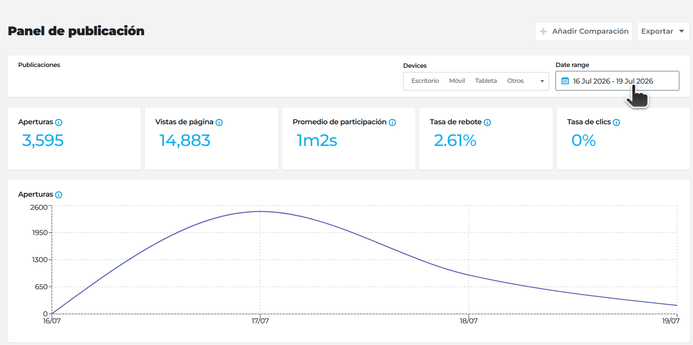
Task: Click the calendar icon in date range
Action: pyautogui.click(x=565, y=81)
